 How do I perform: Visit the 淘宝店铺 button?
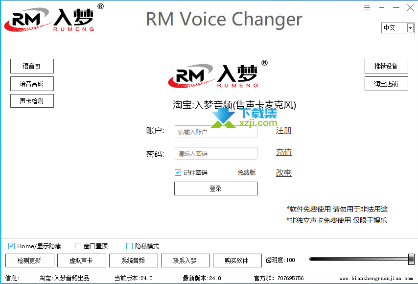tap(386, 84)
